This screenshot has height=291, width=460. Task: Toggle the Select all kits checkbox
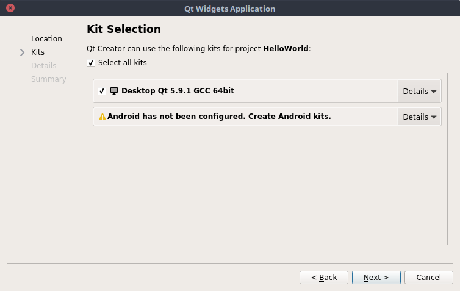tap(91, 63)
